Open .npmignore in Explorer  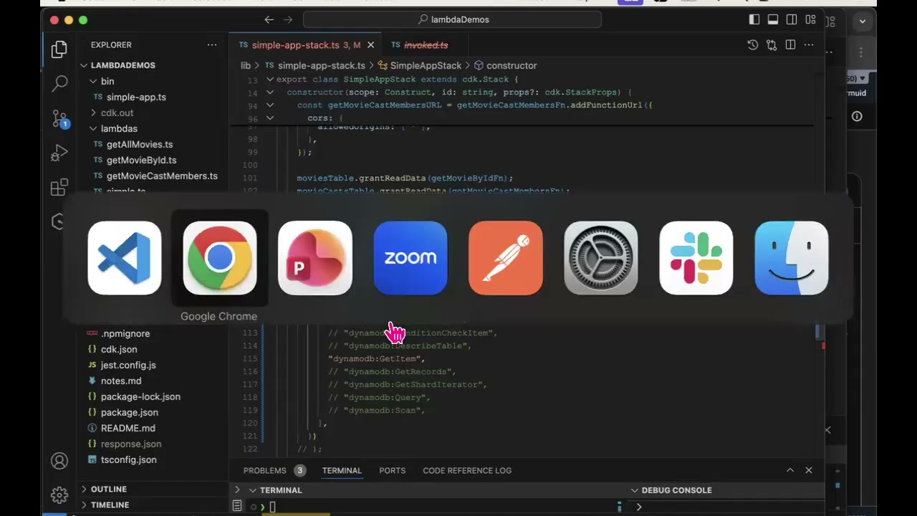pyautogui.click(x=125, y=333)
